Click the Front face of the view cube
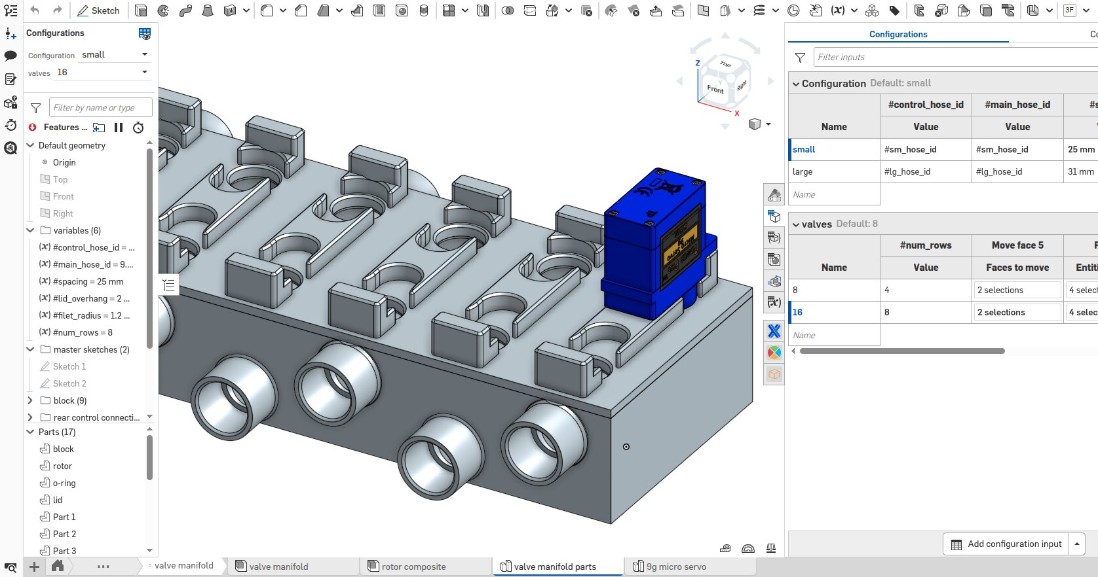 click(715, 88)
